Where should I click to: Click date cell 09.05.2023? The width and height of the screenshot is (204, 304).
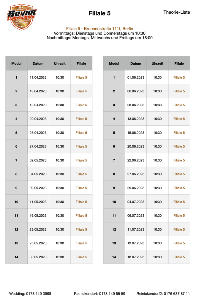pyautogui.click(x=38, y=188)
